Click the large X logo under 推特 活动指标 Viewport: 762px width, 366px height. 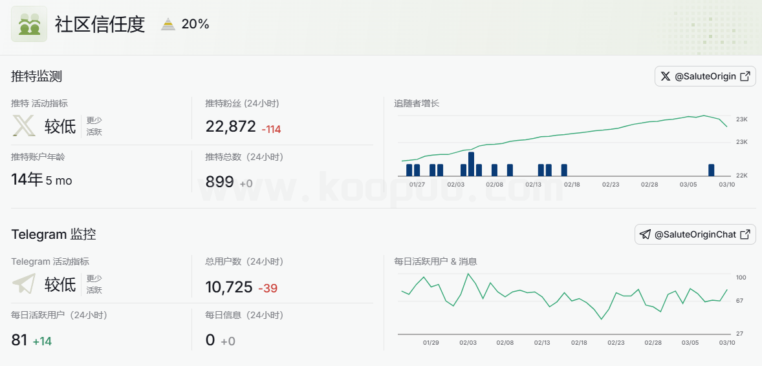[24, 126]
